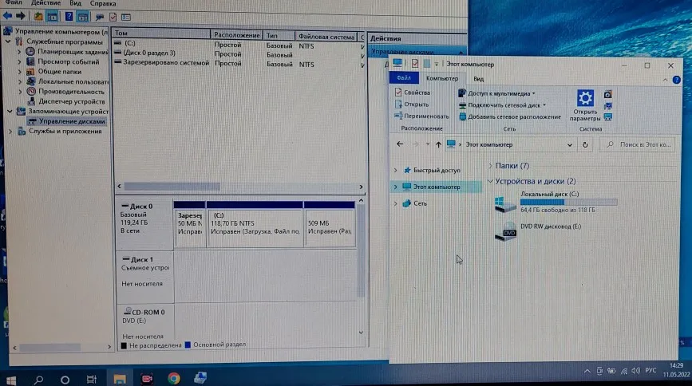Viewport: 692px width, 386px height.
Task: Open the Файл tab in Explorer ribbon
Action: tap(404, 77)
